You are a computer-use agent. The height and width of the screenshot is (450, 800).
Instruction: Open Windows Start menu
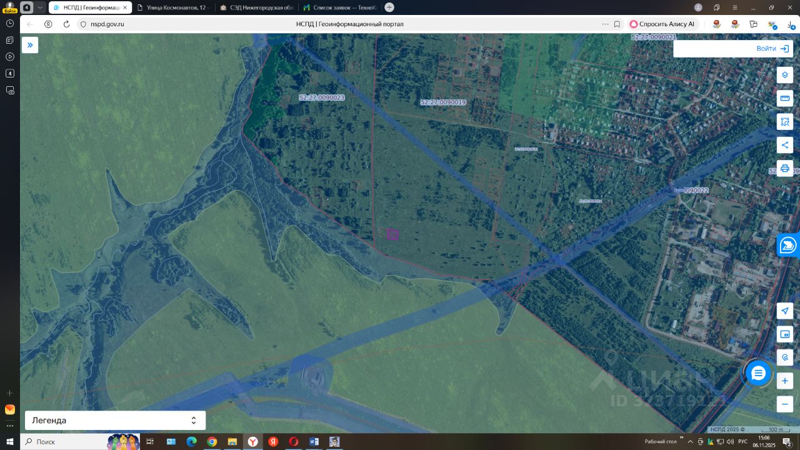click(10, 442)
